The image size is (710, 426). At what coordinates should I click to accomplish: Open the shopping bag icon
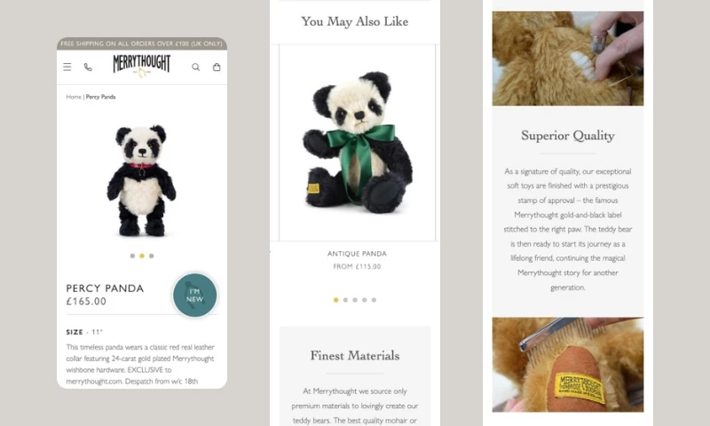pos(217,67)
